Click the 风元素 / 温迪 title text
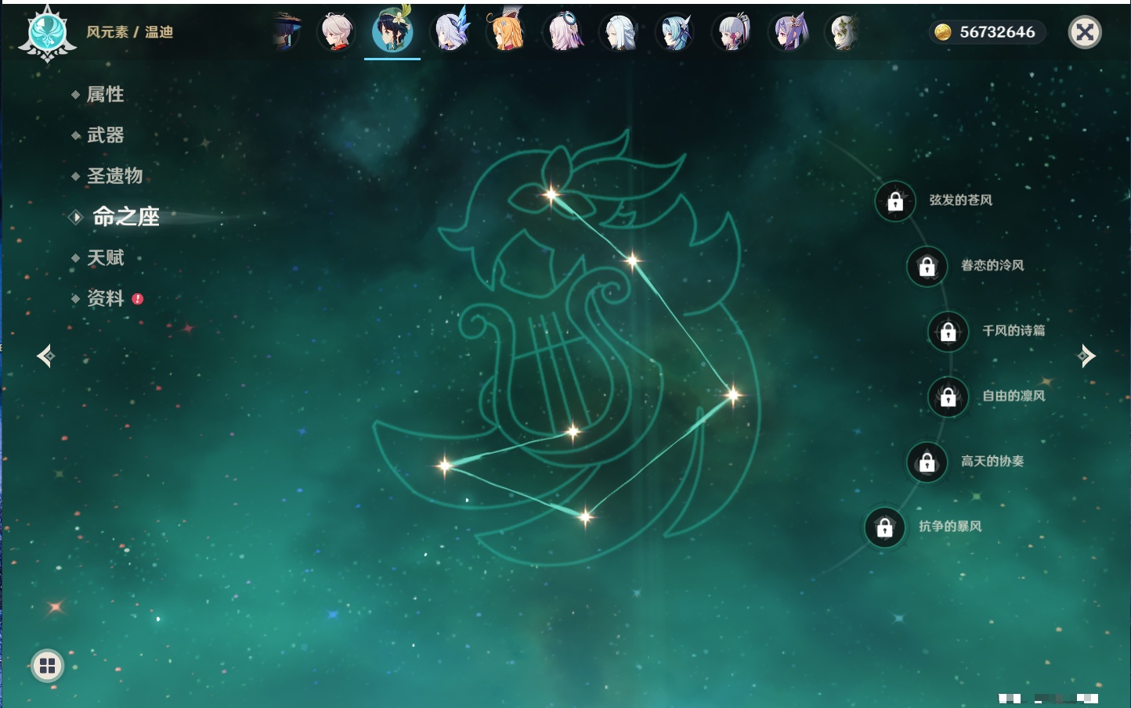 (129, 32)
